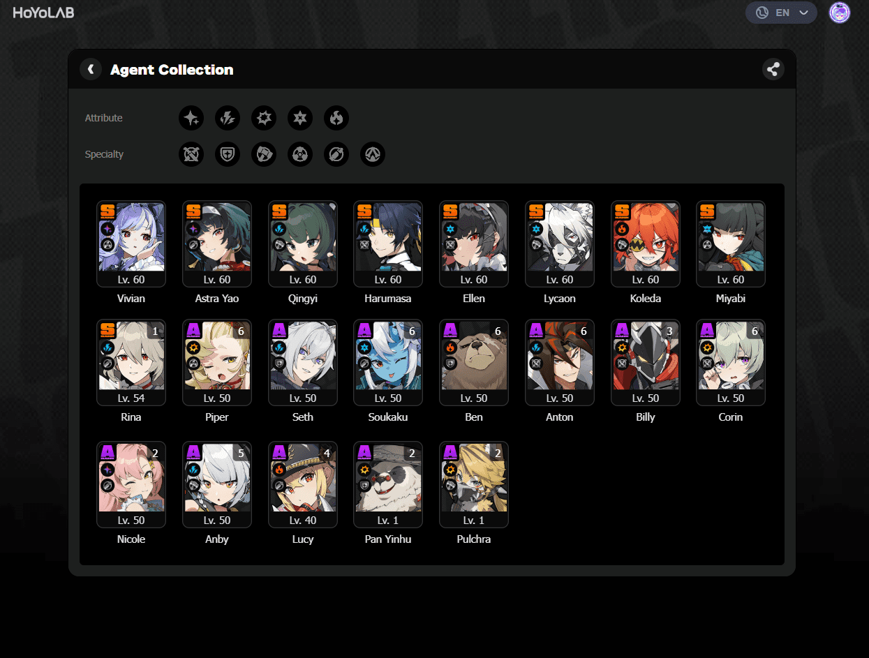Select the Physical attribute filter icon
Viewport: 869px width, 658px height.
click(x=264, y=118)
